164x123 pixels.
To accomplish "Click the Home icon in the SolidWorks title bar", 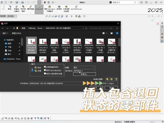I will coord(2,2).
